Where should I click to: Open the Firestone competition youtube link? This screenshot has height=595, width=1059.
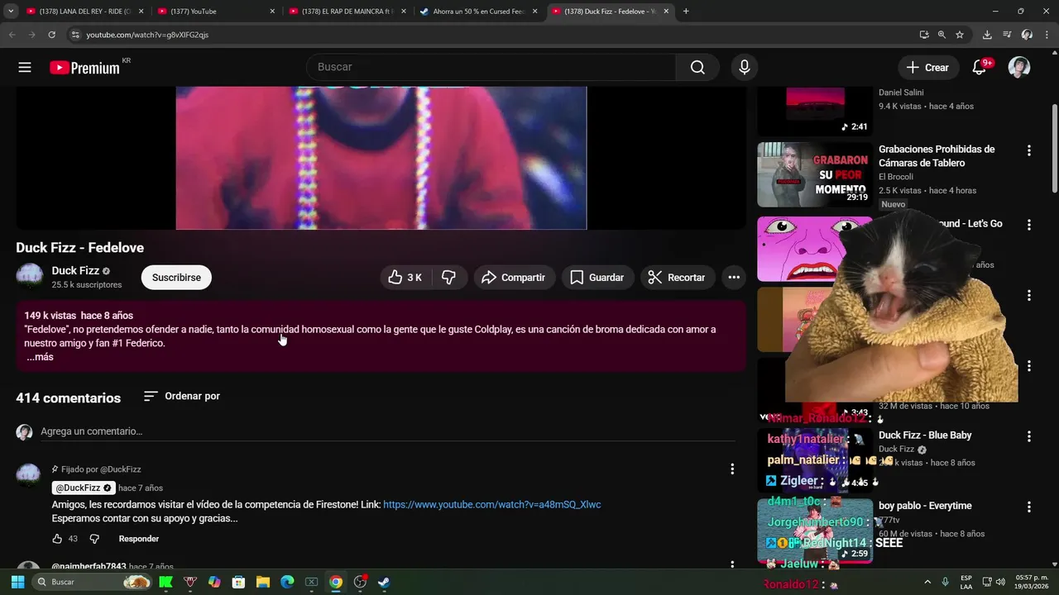[x=491, y=505]
